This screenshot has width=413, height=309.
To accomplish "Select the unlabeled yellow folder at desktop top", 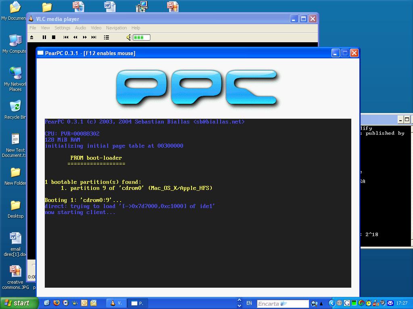I will [47, 7].
